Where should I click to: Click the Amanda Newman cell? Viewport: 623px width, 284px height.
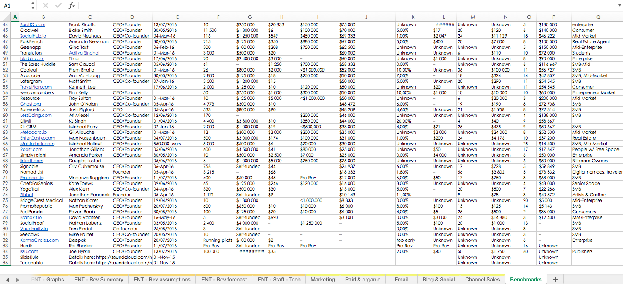pos(90,42)
